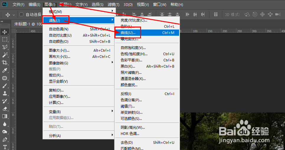Image resolution: width=285 pixels, height=150 pixels.
Task: Choose 自动色调(N) option
Action: (x=78, y=29)
